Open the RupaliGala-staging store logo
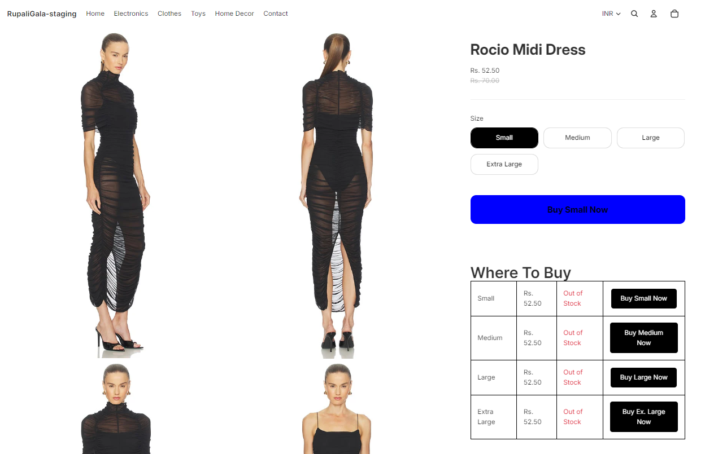 click(x=42, y=14)
